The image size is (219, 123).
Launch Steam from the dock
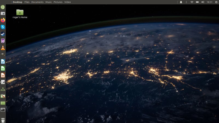coord(3,34)
